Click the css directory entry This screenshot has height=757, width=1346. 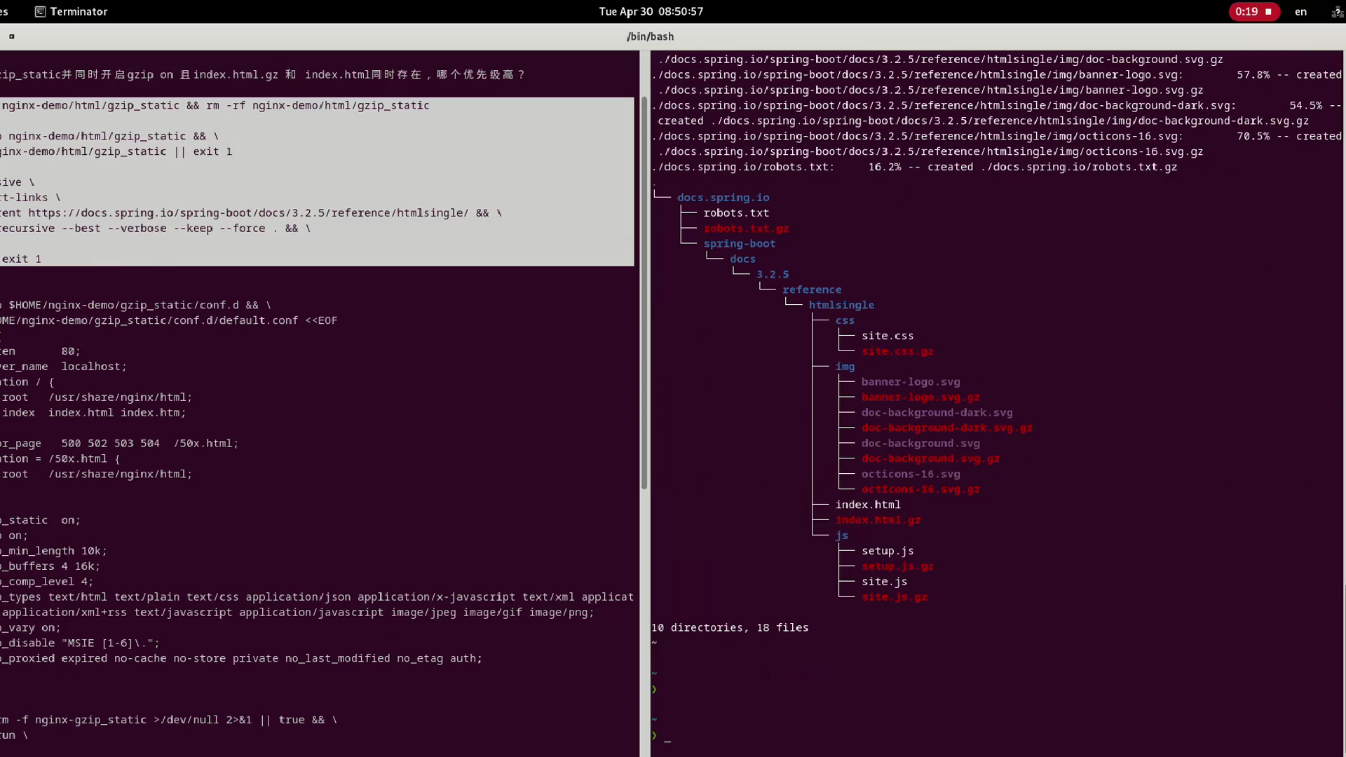point(845,320)
